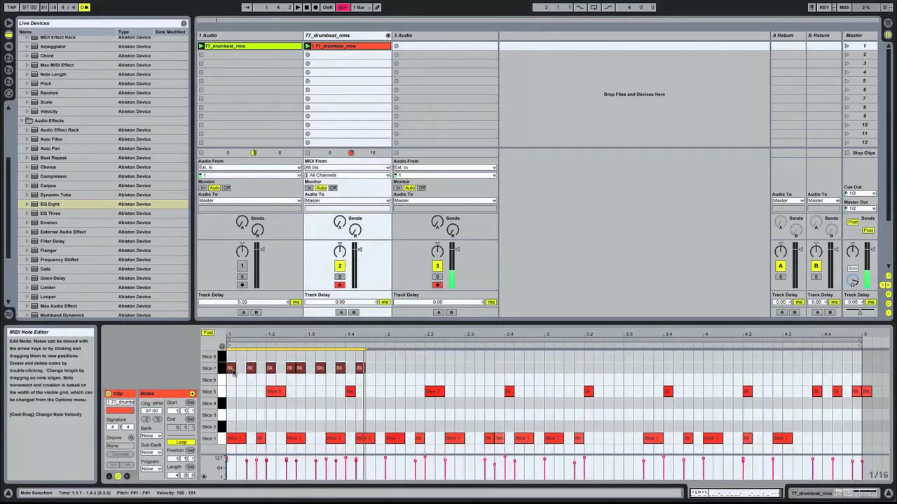Image resolution: width=897 pixels, height=504 pixels.
Task: Toggle the red Back to Arrangement button
Action: click(343, 7)
